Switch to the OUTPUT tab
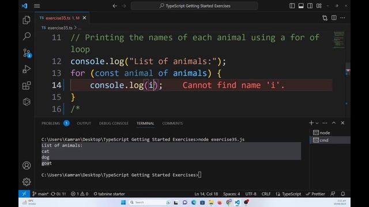The image size is (369, 207). coord(84,123)
